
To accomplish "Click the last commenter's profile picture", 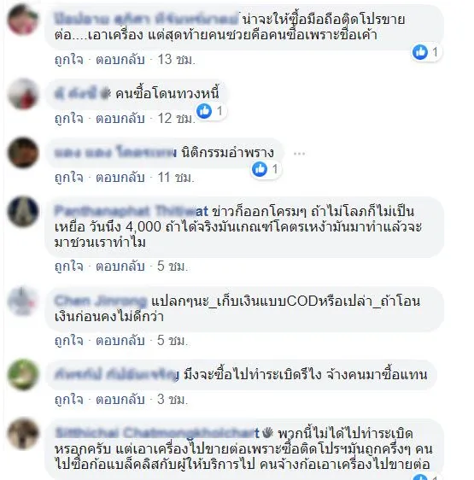I will pos(23,434).
